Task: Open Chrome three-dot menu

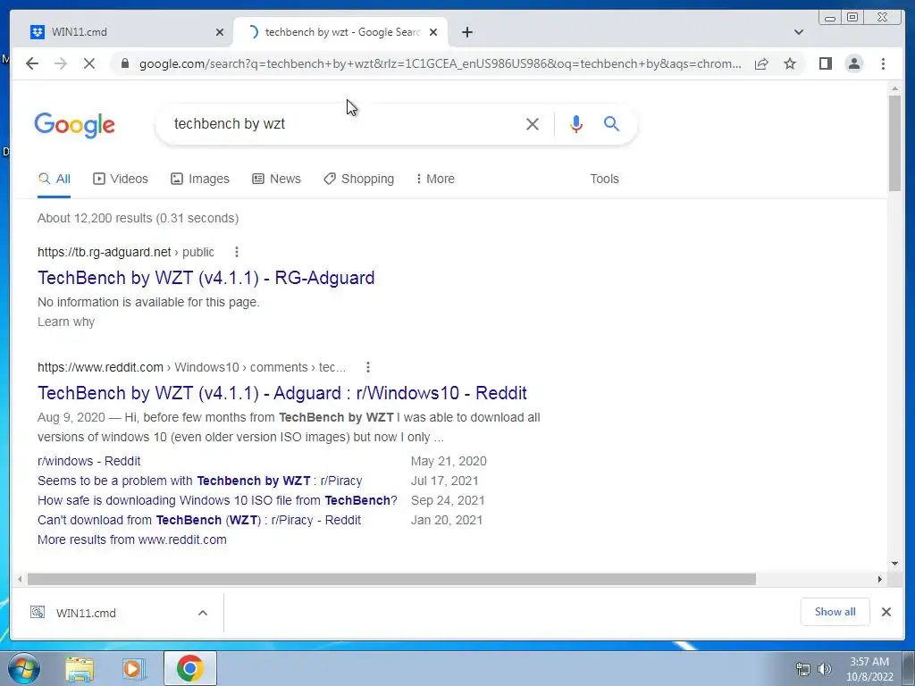Action: (x=883, y=63)
